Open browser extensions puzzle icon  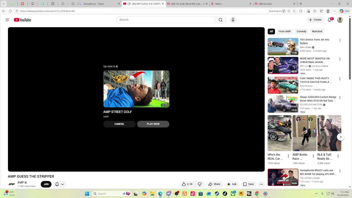[301, 11]
